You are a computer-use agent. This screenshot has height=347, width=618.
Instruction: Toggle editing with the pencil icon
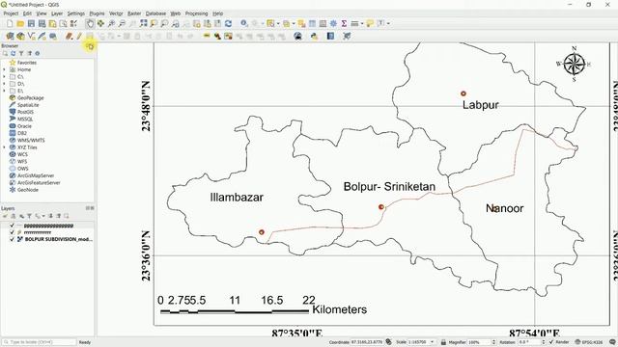click(79, 37)
